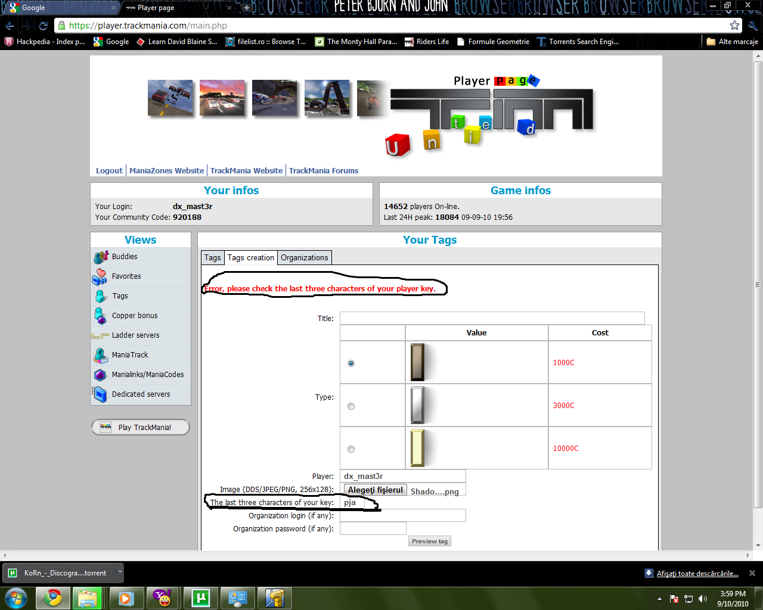This screenshot has width=763, height=610.
Task: Open the KoRn torrent download options arrow
Action: point(120,572)
